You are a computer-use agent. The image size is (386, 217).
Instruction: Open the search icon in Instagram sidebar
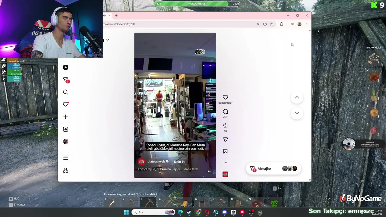65,92
